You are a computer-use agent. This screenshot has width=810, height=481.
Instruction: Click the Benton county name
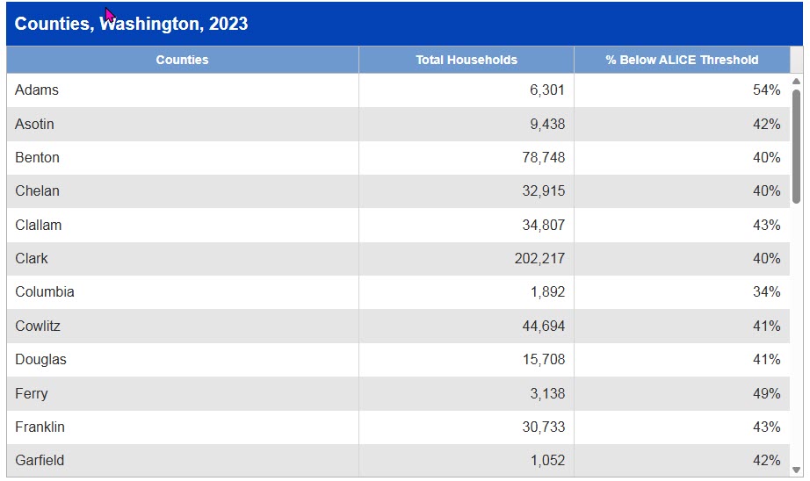pyautogui.click(x=37, y=158)
